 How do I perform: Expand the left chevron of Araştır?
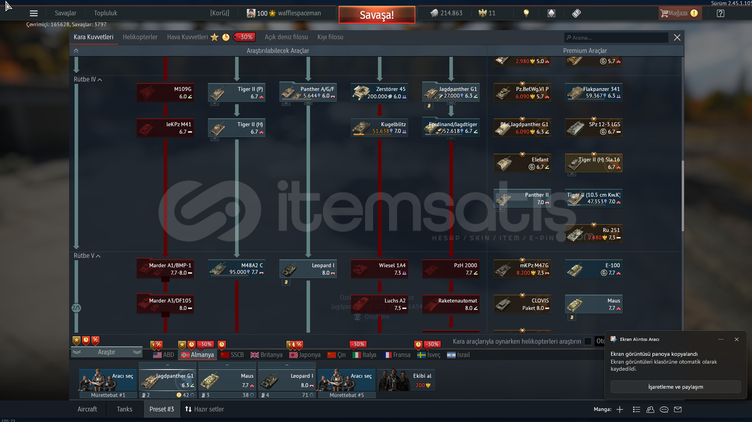(x=77, y=352)
